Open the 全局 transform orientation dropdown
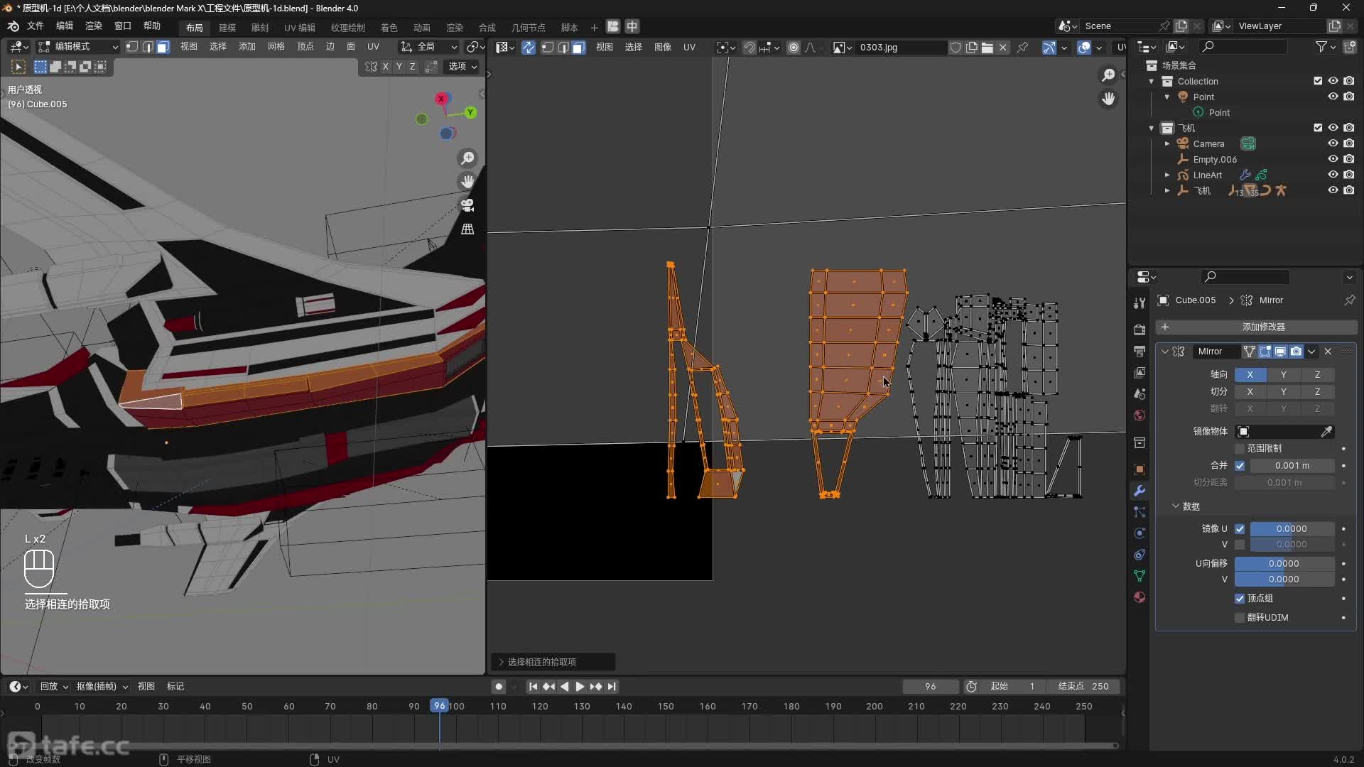1364x767 pixels. click(428, 47)
